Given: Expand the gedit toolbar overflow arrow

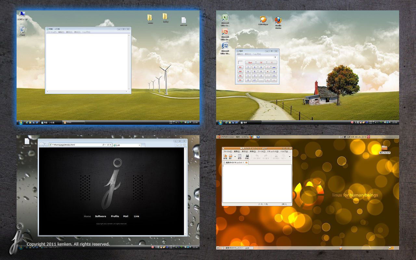Looking at the screenshot, I should (290, 157).
